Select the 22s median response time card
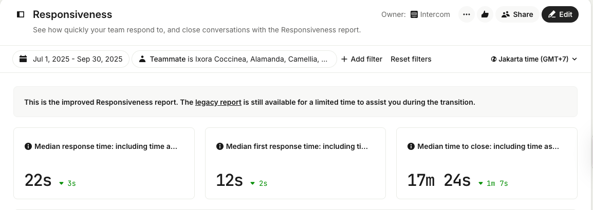The width and height of the screenshot is (593, 210). pyautogui.click(x=104, y=163)
